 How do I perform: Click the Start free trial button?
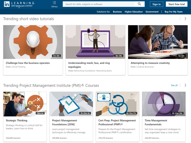[x=176, y=4]
